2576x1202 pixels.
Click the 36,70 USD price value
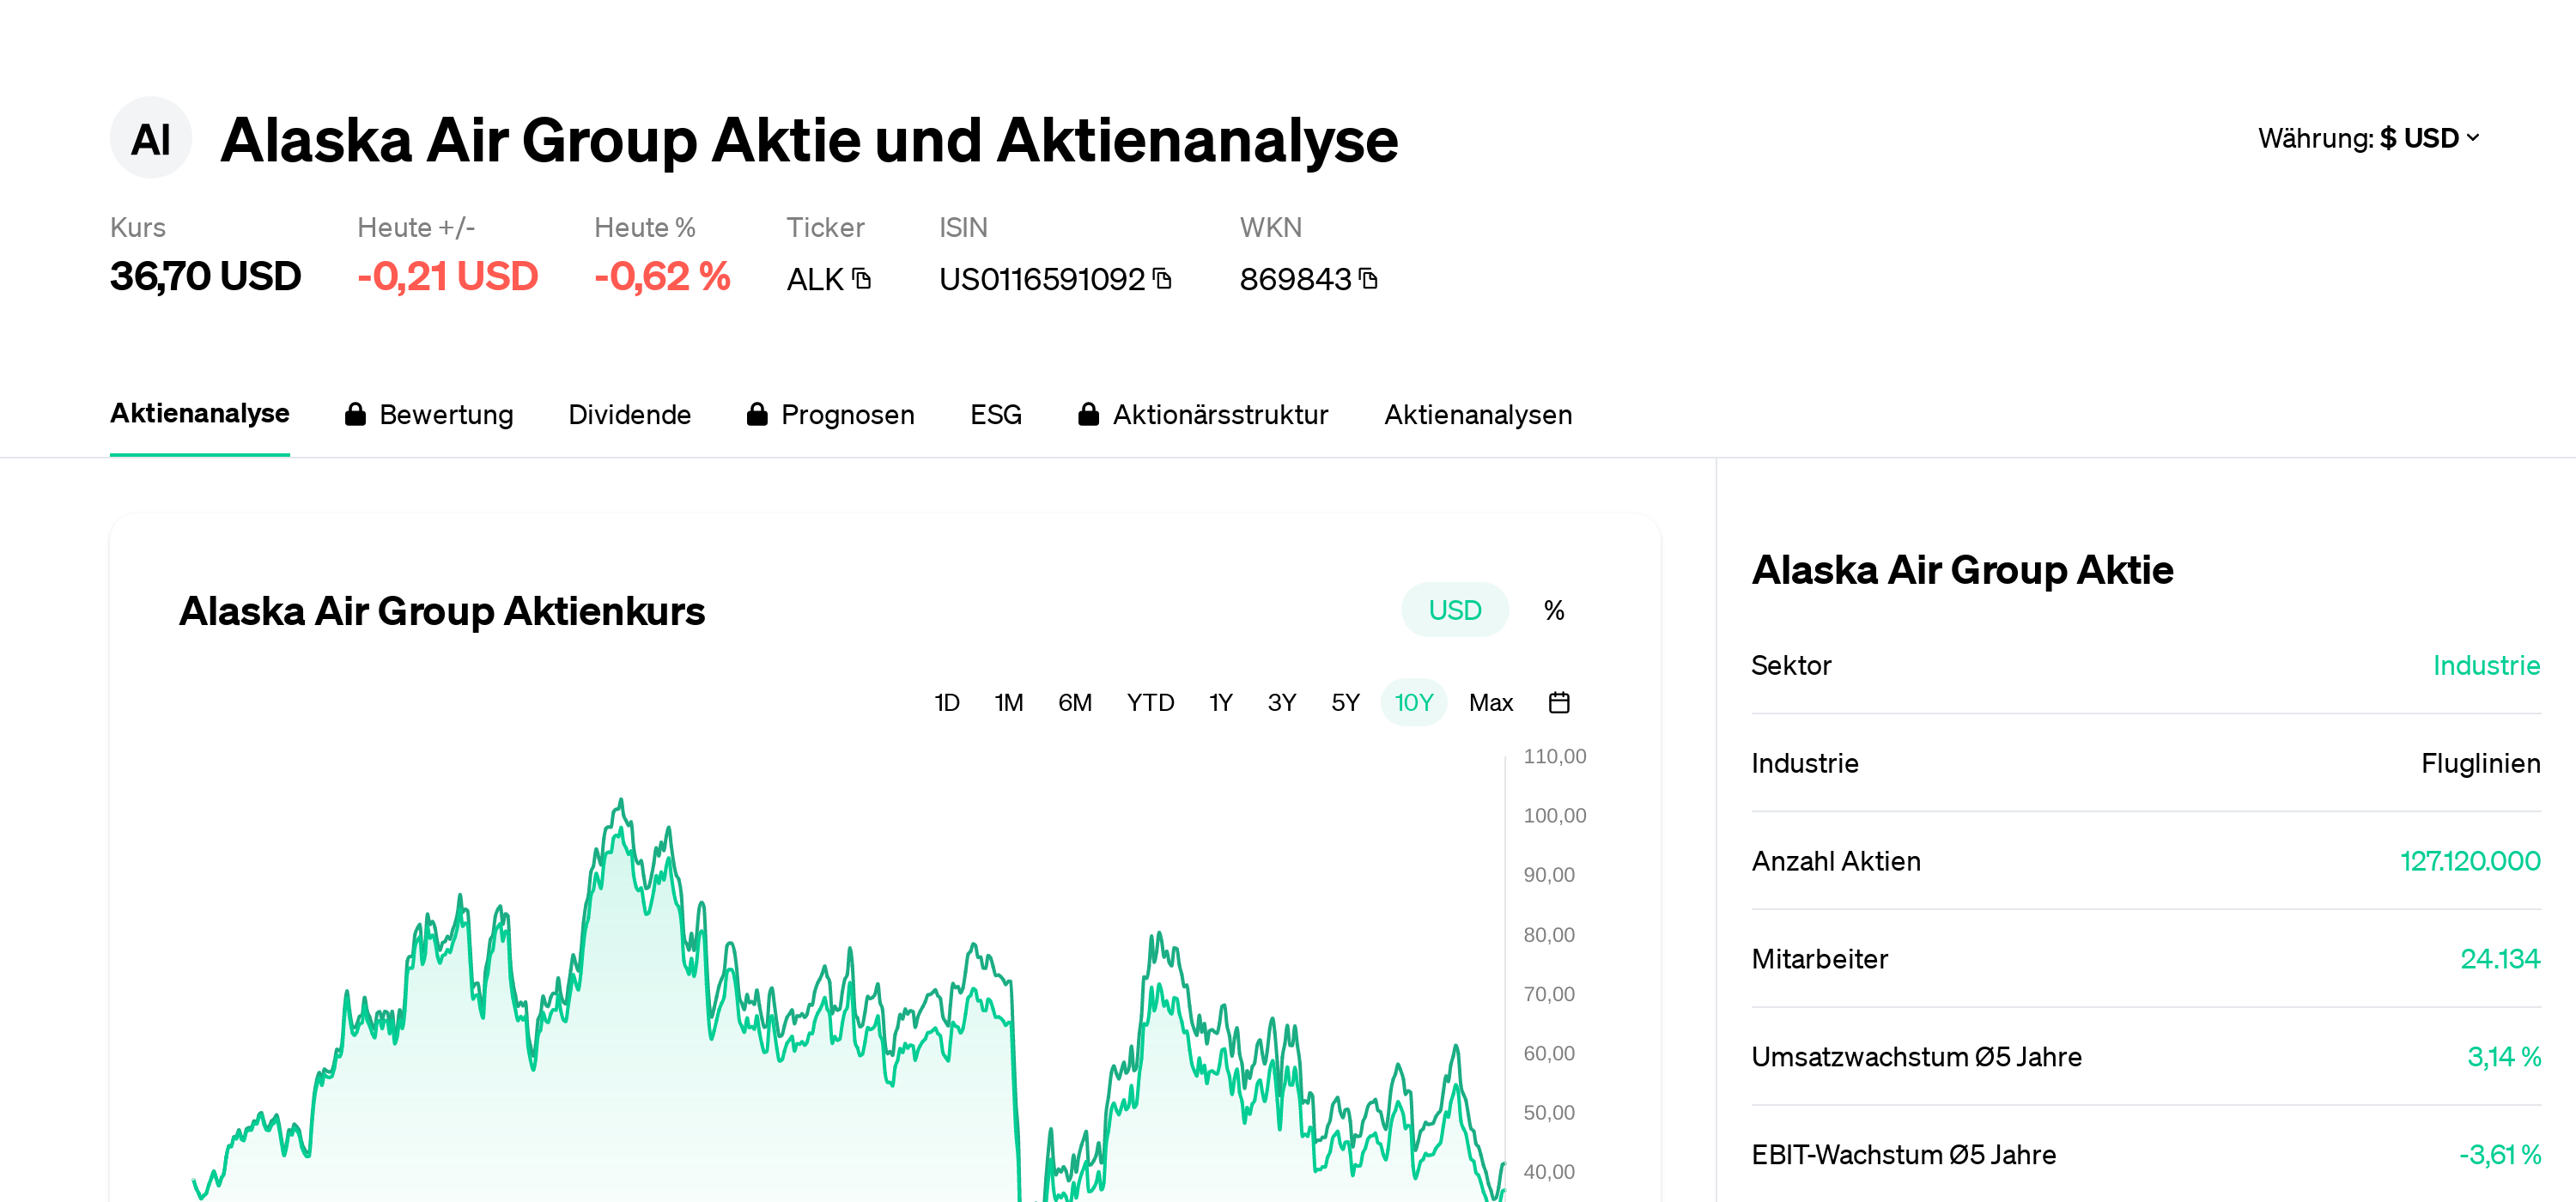(206, 277)
